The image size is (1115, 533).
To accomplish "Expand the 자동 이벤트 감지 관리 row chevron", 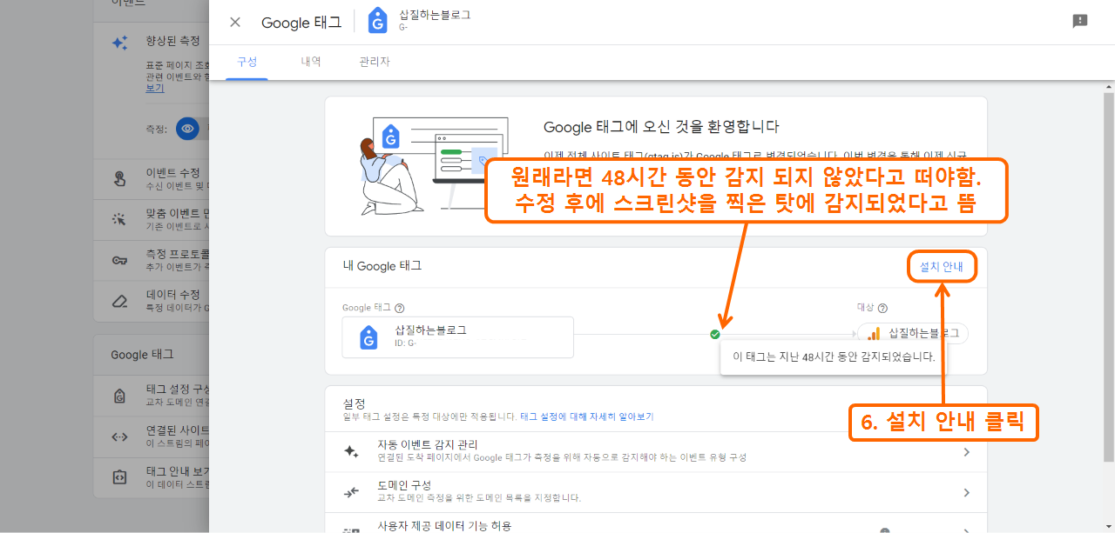I will (965, 450).
